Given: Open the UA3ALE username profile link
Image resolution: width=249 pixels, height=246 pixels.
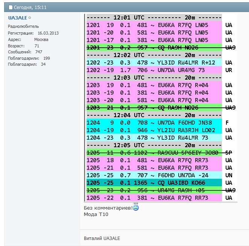Looking at the screenshot, I should pyautogui.click(x=17, y=18).
